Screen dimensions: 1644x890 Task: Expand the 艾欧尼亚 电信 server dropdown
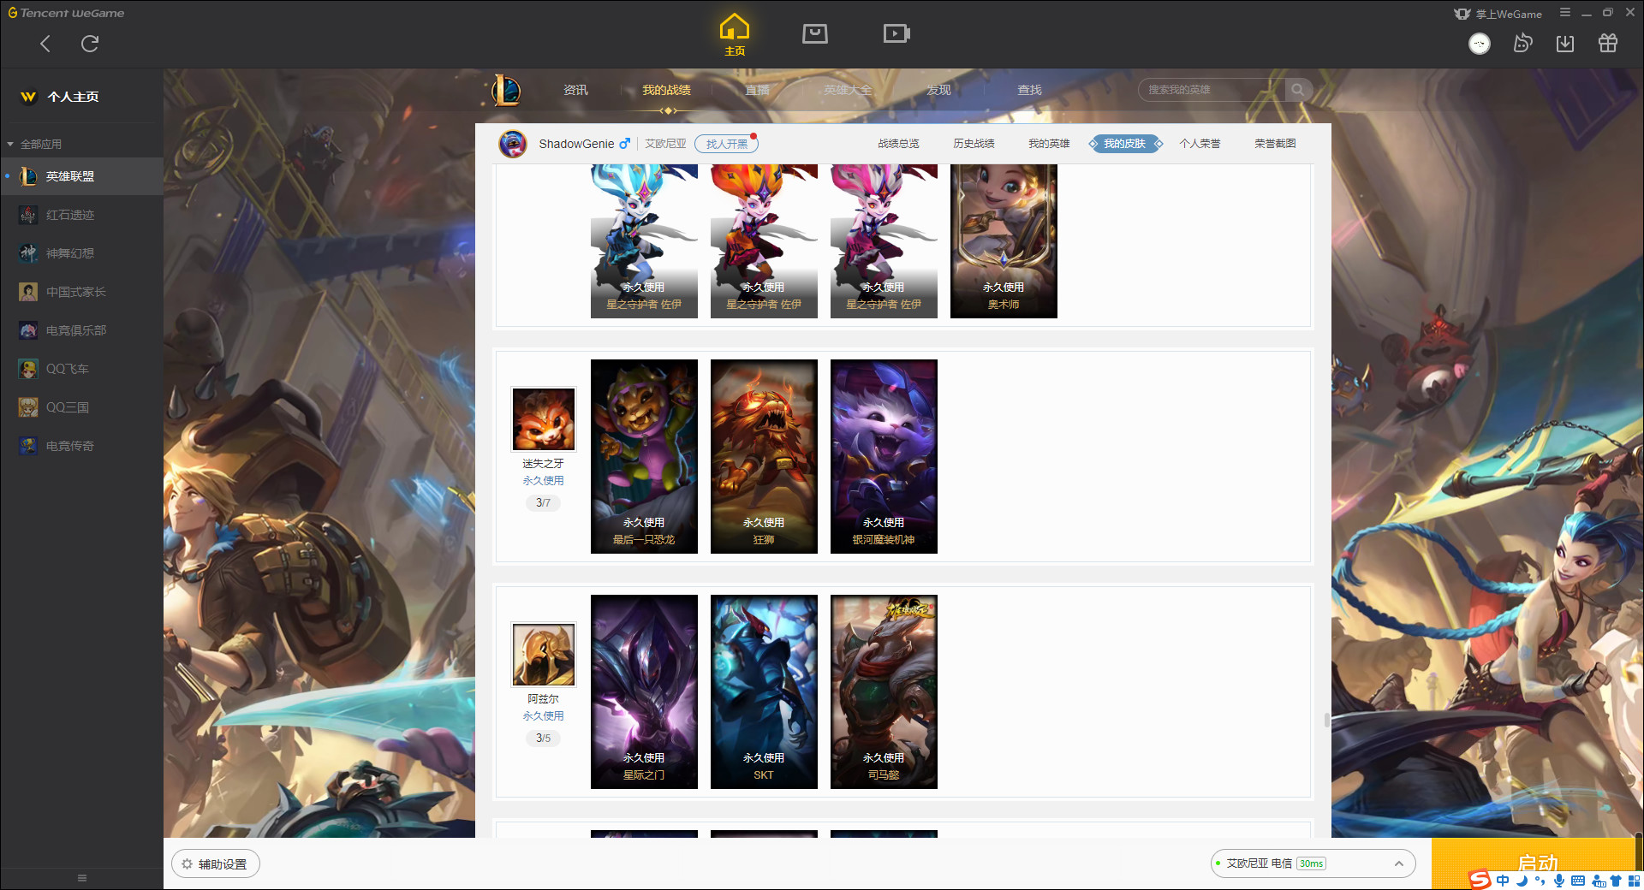coord(1313,863)
